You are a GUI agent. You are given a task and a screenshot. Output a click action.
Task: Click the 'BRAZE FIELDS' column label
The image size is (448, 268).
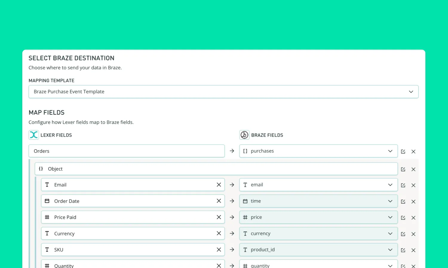[x=267, y=135]
